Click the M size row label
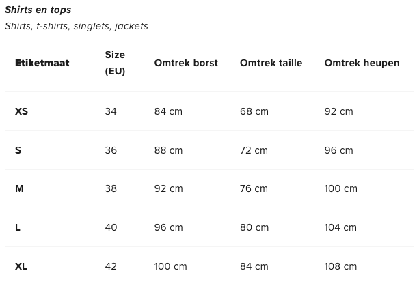This screenshot has height=282, width=417. (19, 188)
